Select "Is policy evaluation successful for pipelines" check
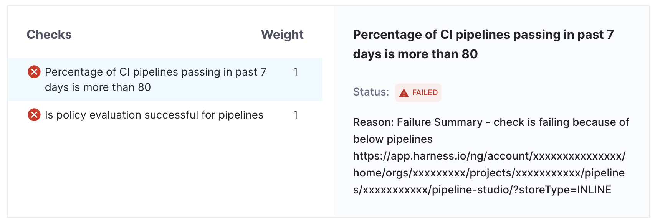Screen dimensions: 655x221 pos(154,115)
